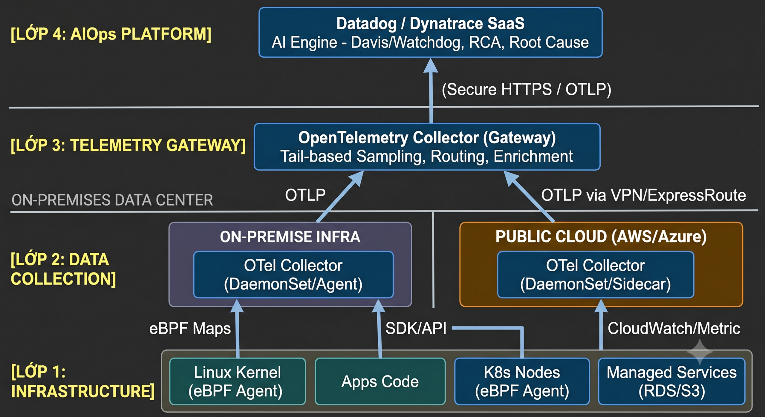Click the Managed Services (RDS/S3) box
This screenshot has height=417, width=765.
671,381
